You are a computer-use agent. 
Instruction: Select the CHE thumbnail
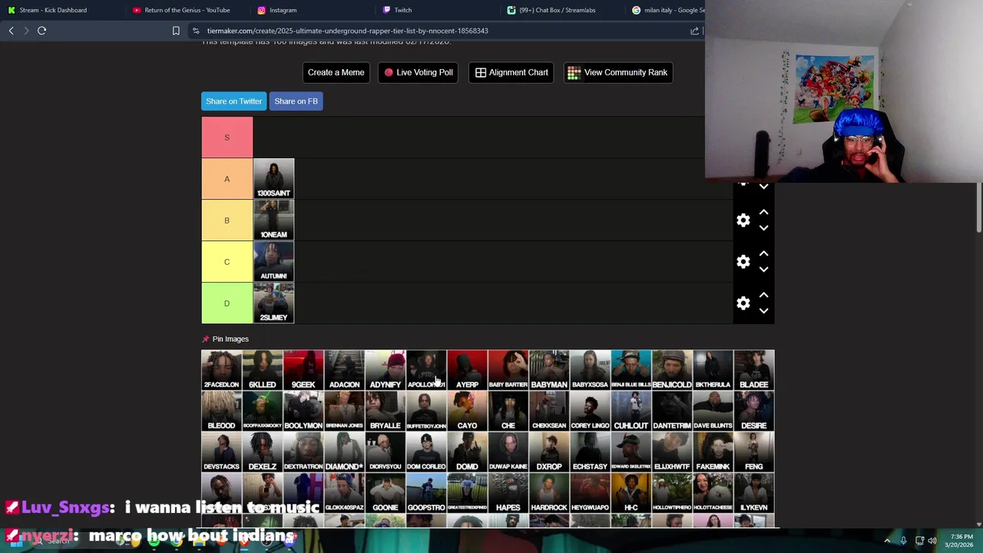tap(508, 411)
